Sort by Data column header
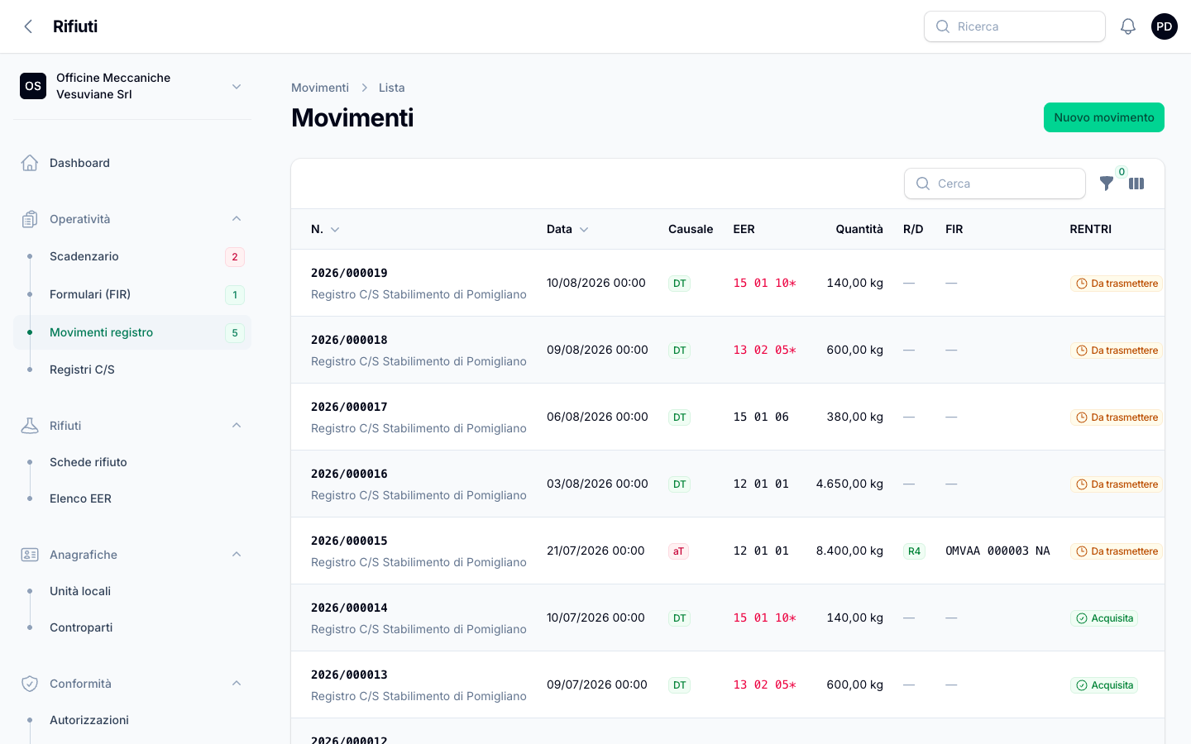 567,229
